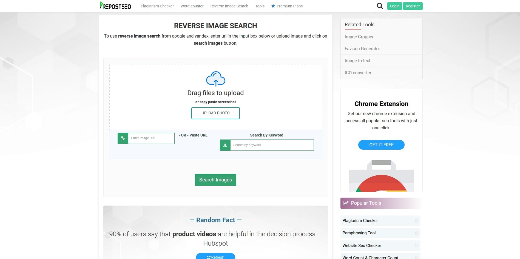
Task: Click the GET IT FREE button
Action: click(x=381, y=145)
